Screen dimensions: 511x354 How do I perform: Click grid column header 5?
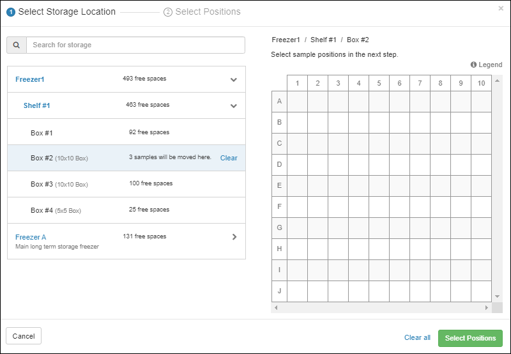pyautogui.click(x=379, y=83)
